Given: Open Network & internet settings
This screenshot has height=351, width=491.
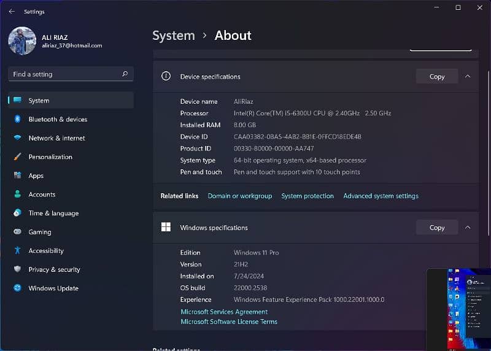Looking at the screenshot, I should (56, 138).
